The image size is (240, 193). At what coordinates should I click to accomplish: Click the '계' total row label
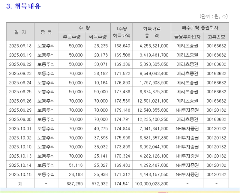point(20,184)
